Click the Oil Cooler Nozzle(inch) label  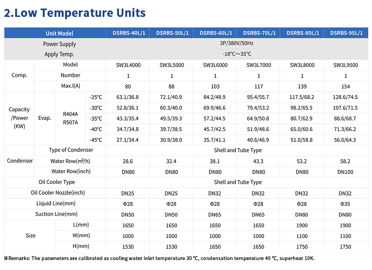(58, 193)
